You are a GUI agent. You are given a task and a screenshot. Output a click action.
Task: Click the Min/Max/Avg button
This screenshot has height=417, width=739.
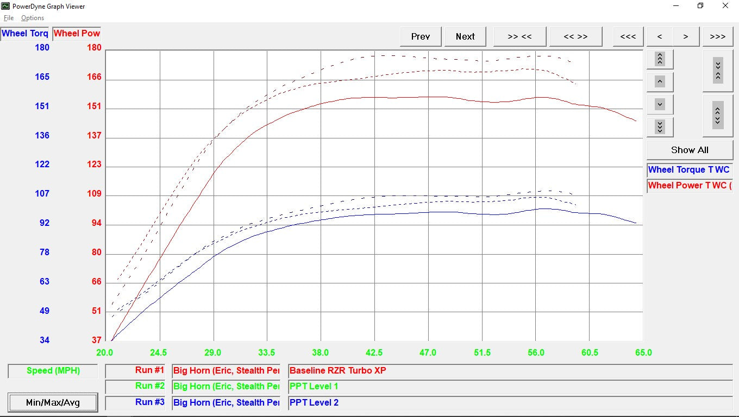coord(53,402)
